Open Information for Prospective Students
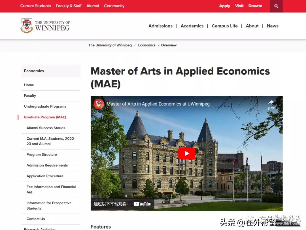 point(49,206)
